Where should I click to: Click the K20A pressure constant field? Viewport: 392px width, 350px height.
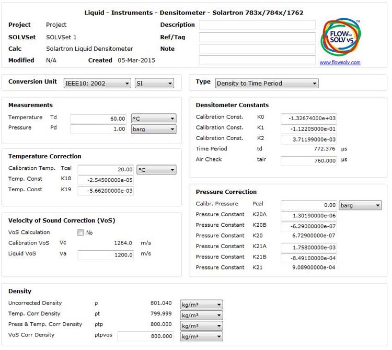[x=309, y=216]
